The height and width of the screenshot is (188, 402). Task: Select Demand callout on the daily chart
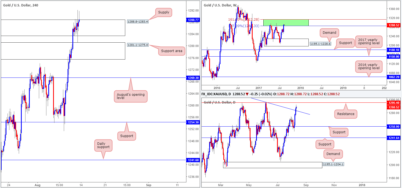333,154
